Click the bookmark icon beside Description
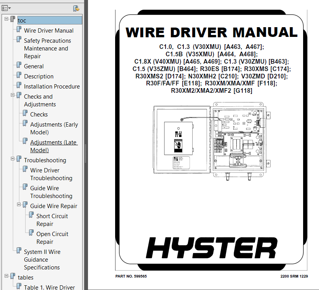This screenshot has width=319, height=290. [x=19, y=75]
